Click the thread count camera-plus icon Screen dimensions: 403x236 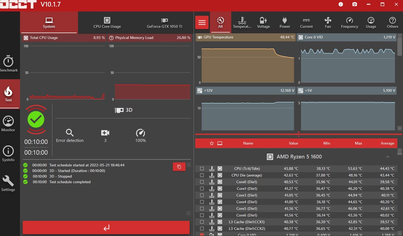pos(105,133)
